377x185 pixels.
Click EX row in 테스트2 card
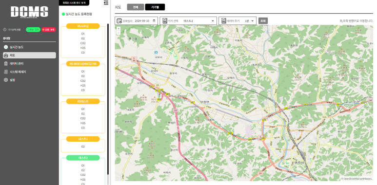(x=83, y=166)
